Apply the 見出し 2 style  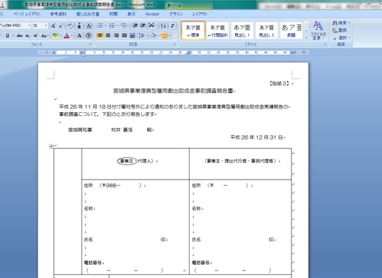point(267,31)
